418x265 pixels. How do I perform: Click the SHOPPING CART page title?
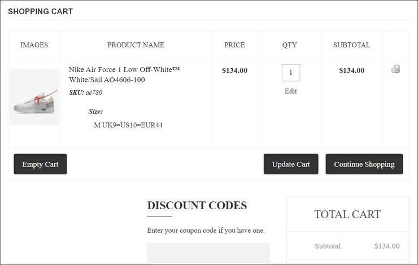coord(40,11)
